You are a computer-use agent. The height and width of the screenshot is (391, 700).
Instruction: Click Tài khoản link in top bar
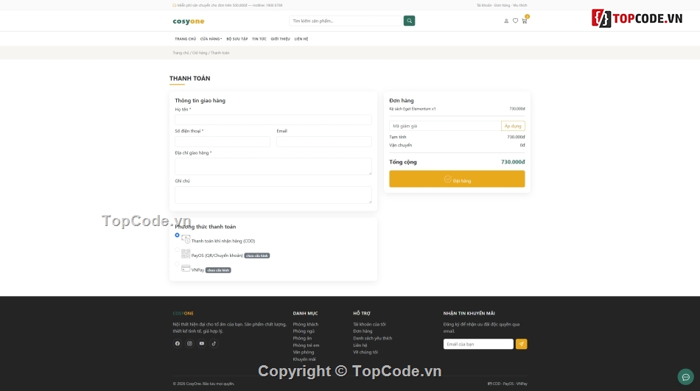click(484, 5)
